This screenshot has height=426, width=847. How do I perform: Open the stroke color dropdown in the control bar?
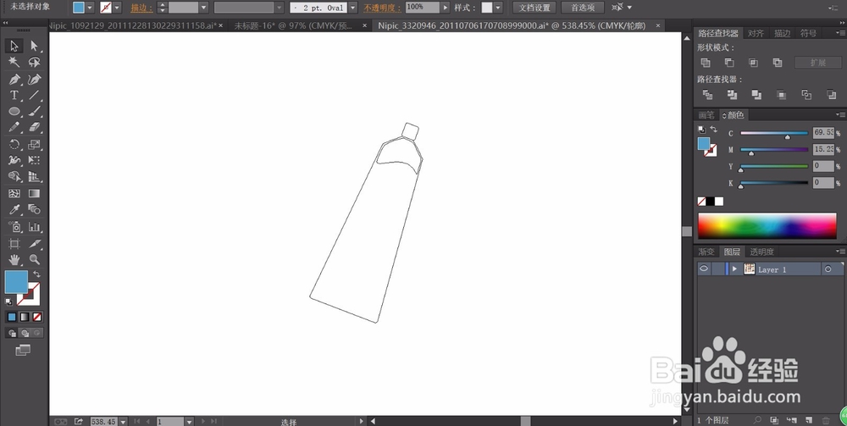(x=117, y=8)
